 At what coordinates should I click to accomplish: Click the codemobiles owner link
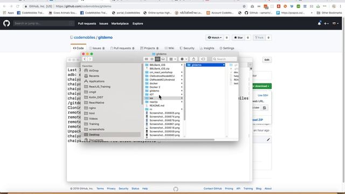click(x=85, y=37)
